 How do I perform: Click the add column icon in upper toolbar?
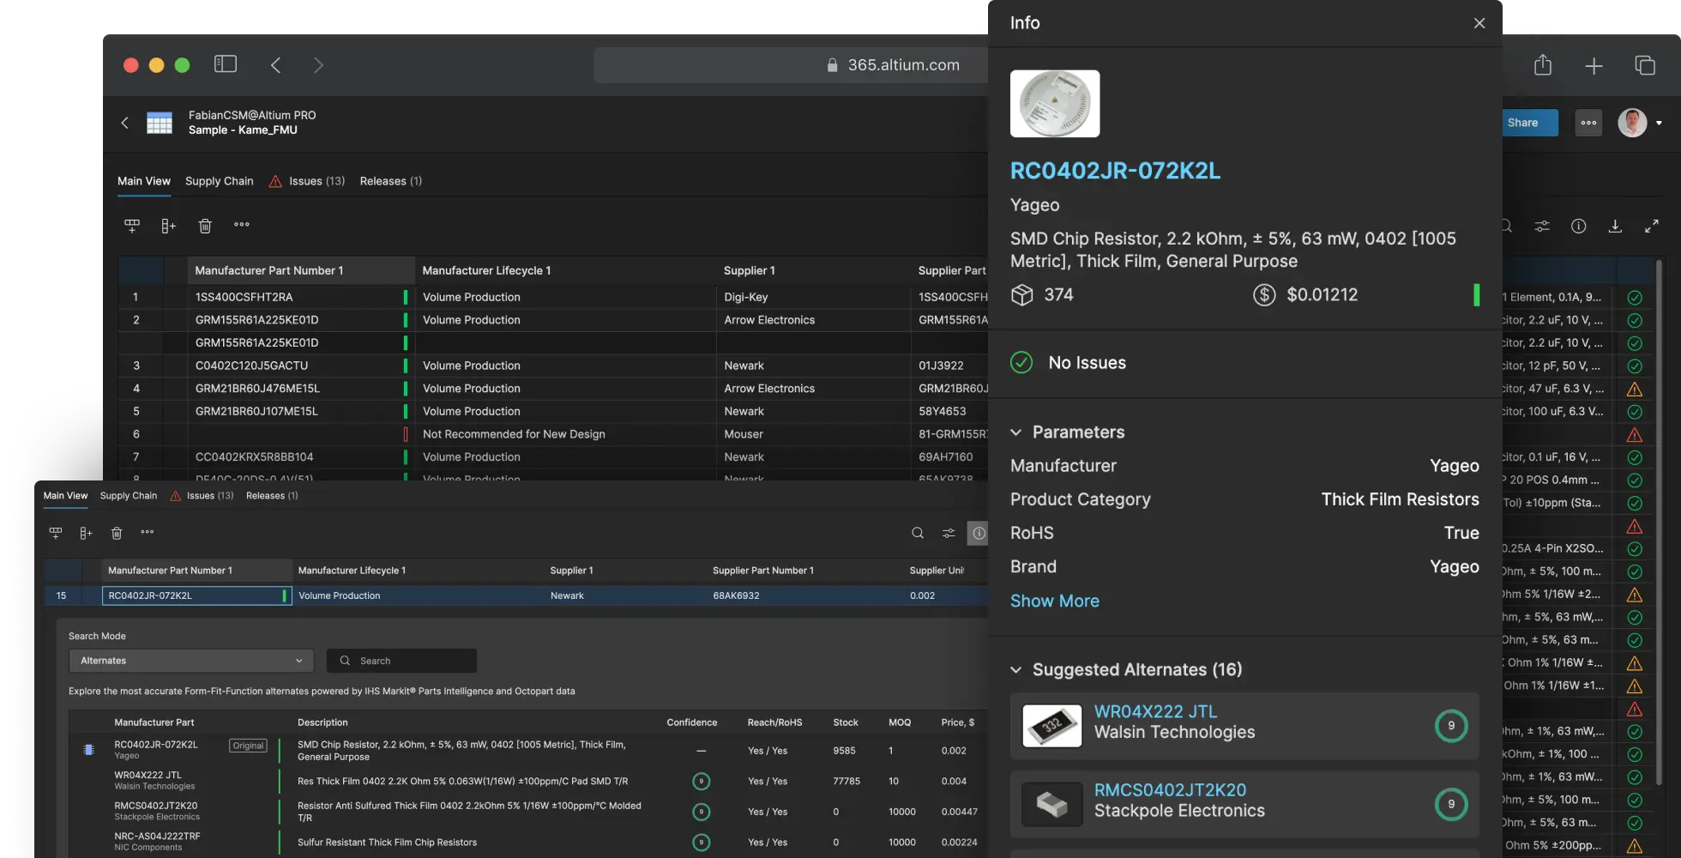click(168, 226)
